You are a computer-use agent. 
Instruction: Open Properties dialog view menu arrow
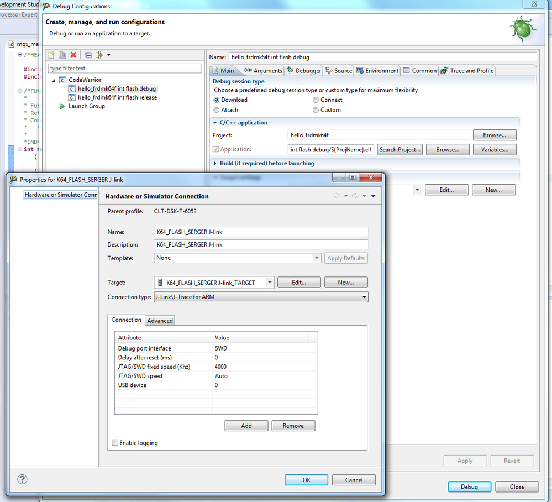click(x=373, y=196)
